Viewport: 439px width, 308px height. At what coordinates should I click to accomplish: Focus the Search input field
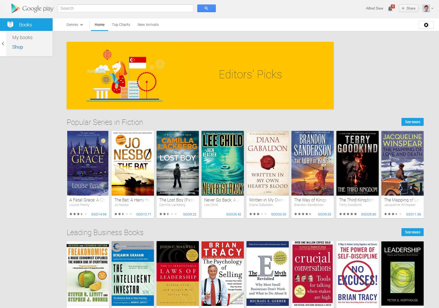[x=126, y=8]
